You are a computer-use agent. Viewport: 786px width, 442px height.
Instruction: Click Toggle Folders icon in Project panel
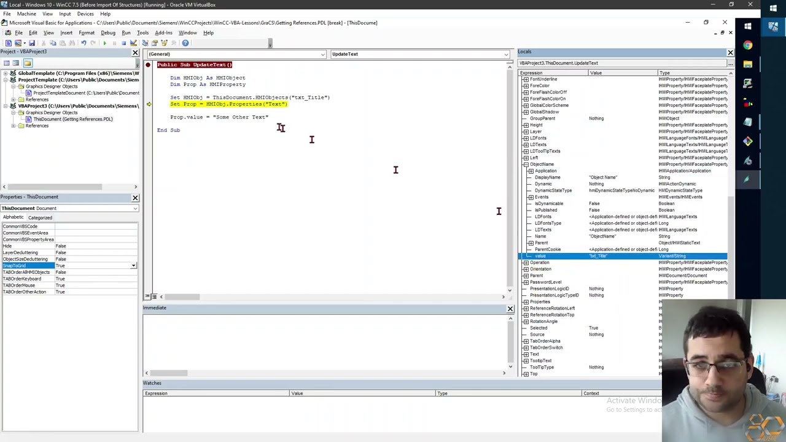[x=28, y=63]
